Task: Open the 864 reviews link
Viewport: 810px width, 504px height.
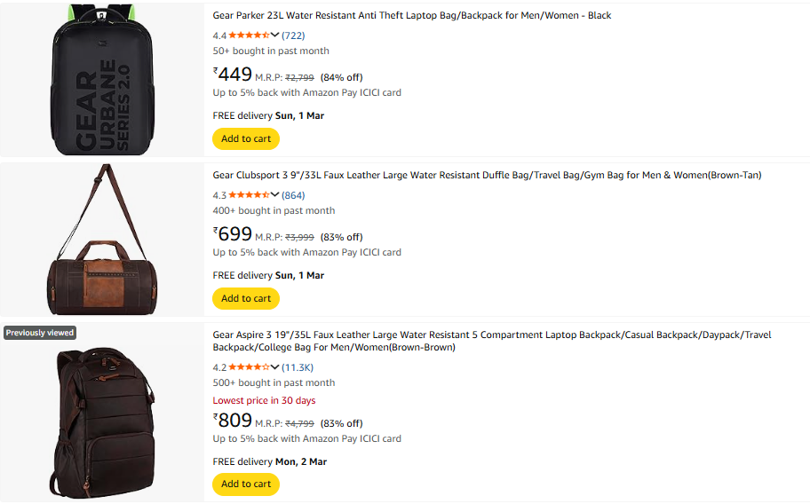Action: [293, 195]
